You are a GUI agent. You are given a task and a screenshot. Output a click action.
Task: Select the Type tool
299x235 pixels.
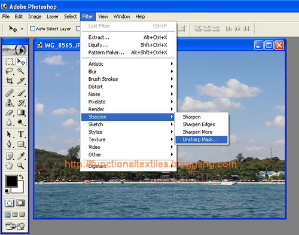point(21,135)
